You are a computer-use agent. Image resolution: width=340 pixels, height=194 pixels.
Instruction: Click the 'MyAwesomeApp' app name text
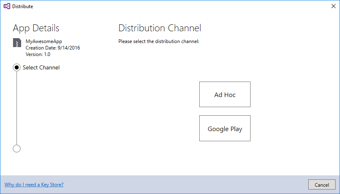pos(44,41)
